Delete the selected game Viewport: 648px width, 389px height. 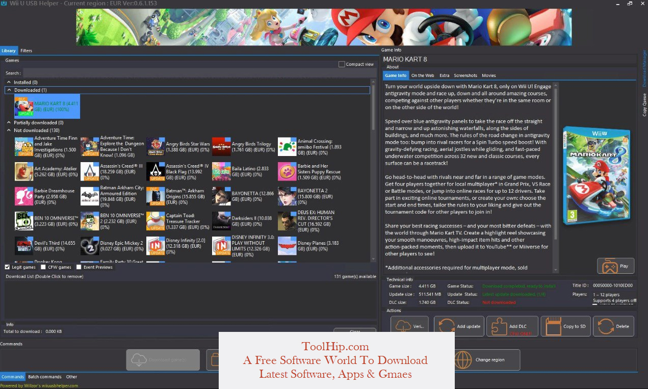click(614, 326)
